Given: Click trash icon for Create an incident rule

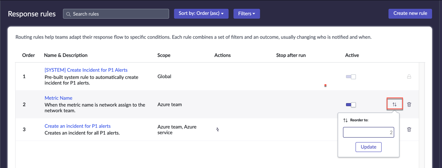Looking at the screenshot, I should [409, 129].
